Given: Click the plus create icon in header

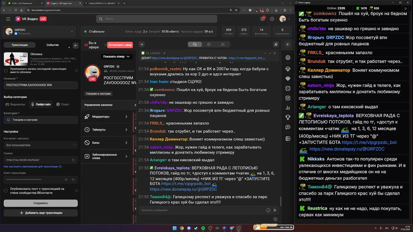Looking at the screenshot, I should tap(272, 19).
